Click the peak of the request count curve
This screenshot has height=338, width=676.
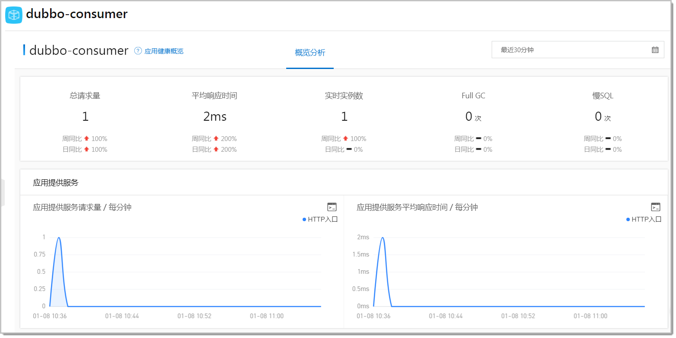[59, 238]
